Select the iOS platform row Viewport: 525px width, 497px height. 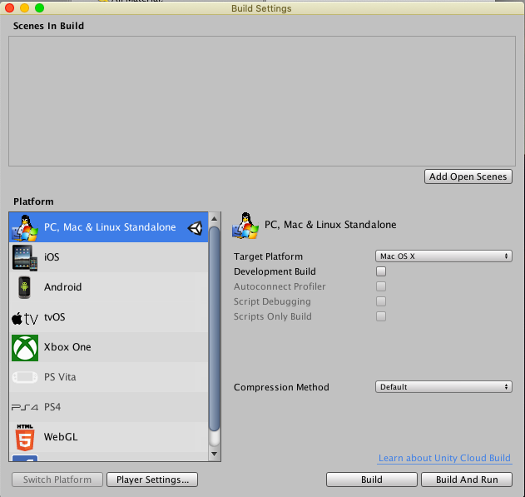(x=108, y=257)
